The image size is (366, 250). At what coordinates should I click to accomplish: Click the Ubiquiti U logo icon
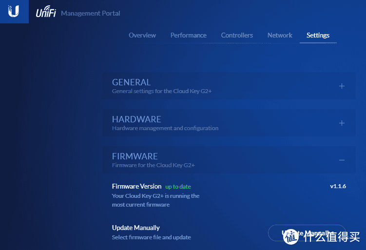tap(13, 12)
